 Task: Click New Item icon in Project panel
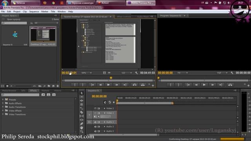(53, 86)
